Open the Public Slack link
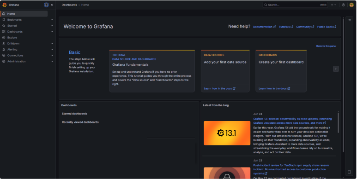This screenshot has height=179, width=357. (x=327, y=27)
